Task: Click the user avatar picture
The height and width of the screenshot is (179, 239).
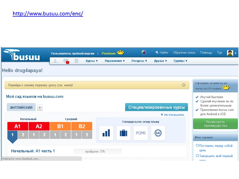Action: click(230, 53)
